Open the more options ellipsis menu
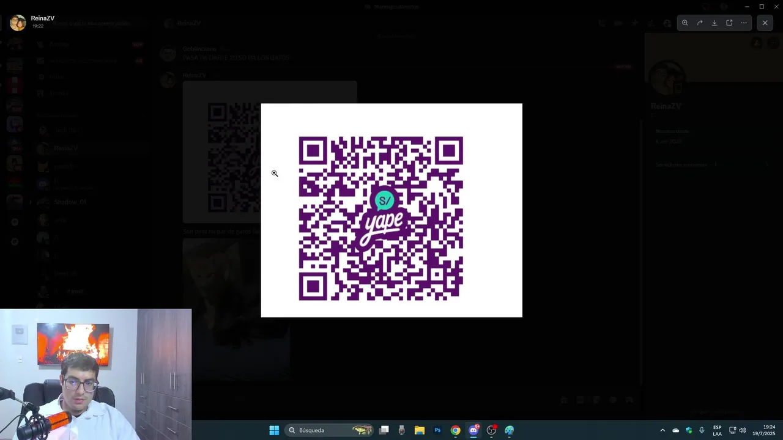Image resolution: width=783 pixels, height=440 pixels. click(744, 23)
